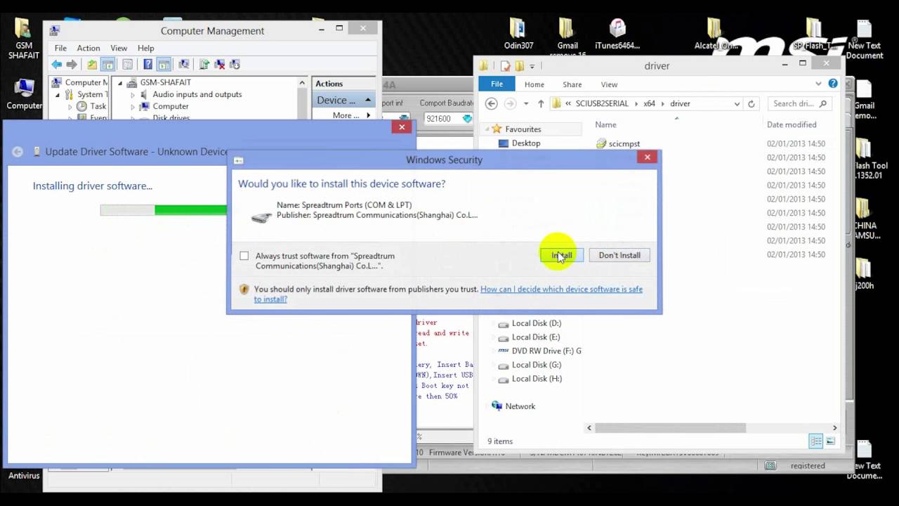This screenshot has height=506, width=899.
Task: Open recent locations dropdown in explorer
Action: 525,103
